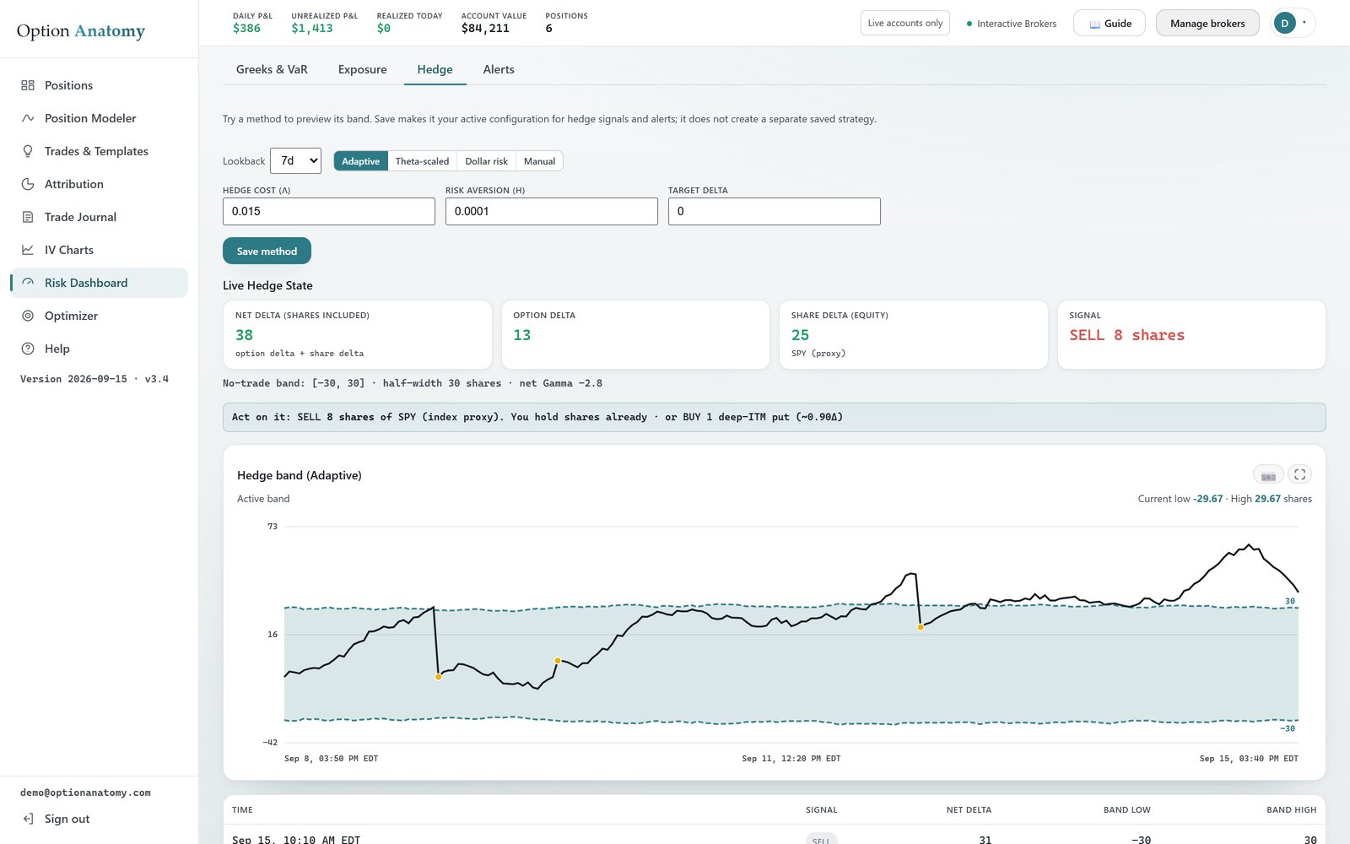Click the Trade Journal document icon
The height and width of the screenshot is (844, 1350).
point(28,217)
